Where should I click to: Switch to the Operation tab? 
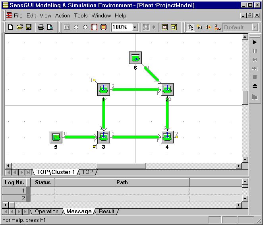point(46,212)
